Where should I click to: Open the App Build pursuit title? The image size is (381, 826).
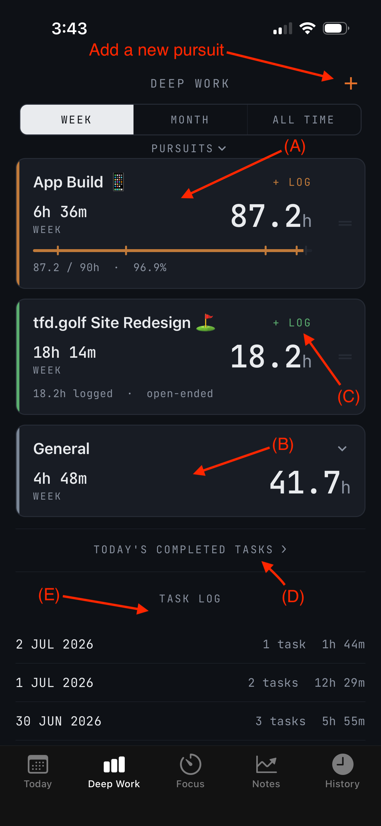point(68,182)
